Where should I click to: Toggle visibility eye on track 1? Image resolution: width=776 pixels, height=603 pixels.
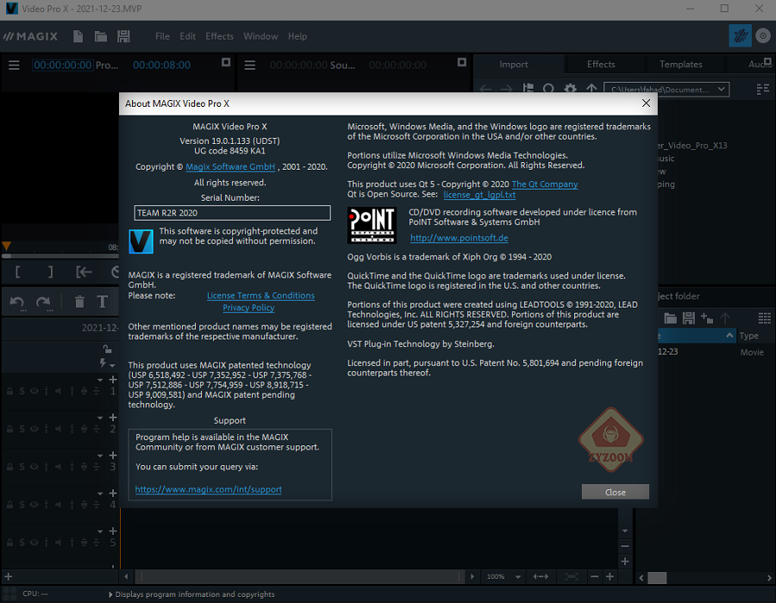34,391
